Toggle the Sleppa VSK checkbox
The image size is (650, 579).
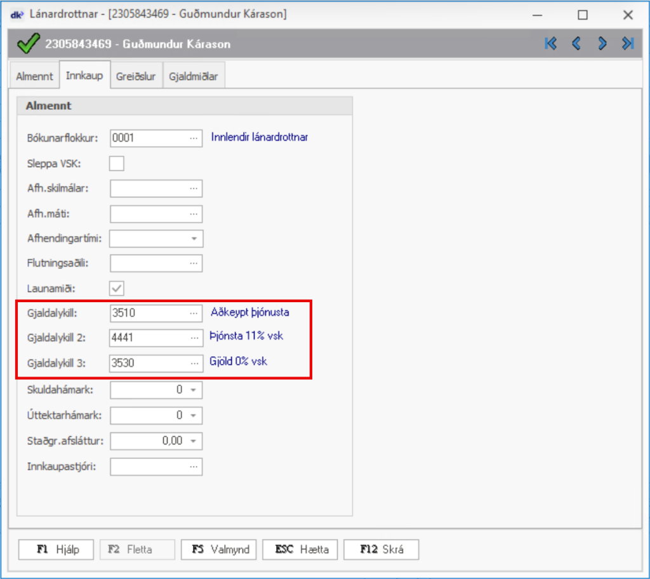(117, 164)
